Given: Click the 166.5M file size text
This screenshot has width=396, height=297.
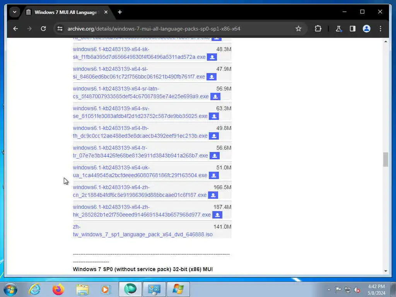Looking at the screenshot, I should [x=222, y=187].
